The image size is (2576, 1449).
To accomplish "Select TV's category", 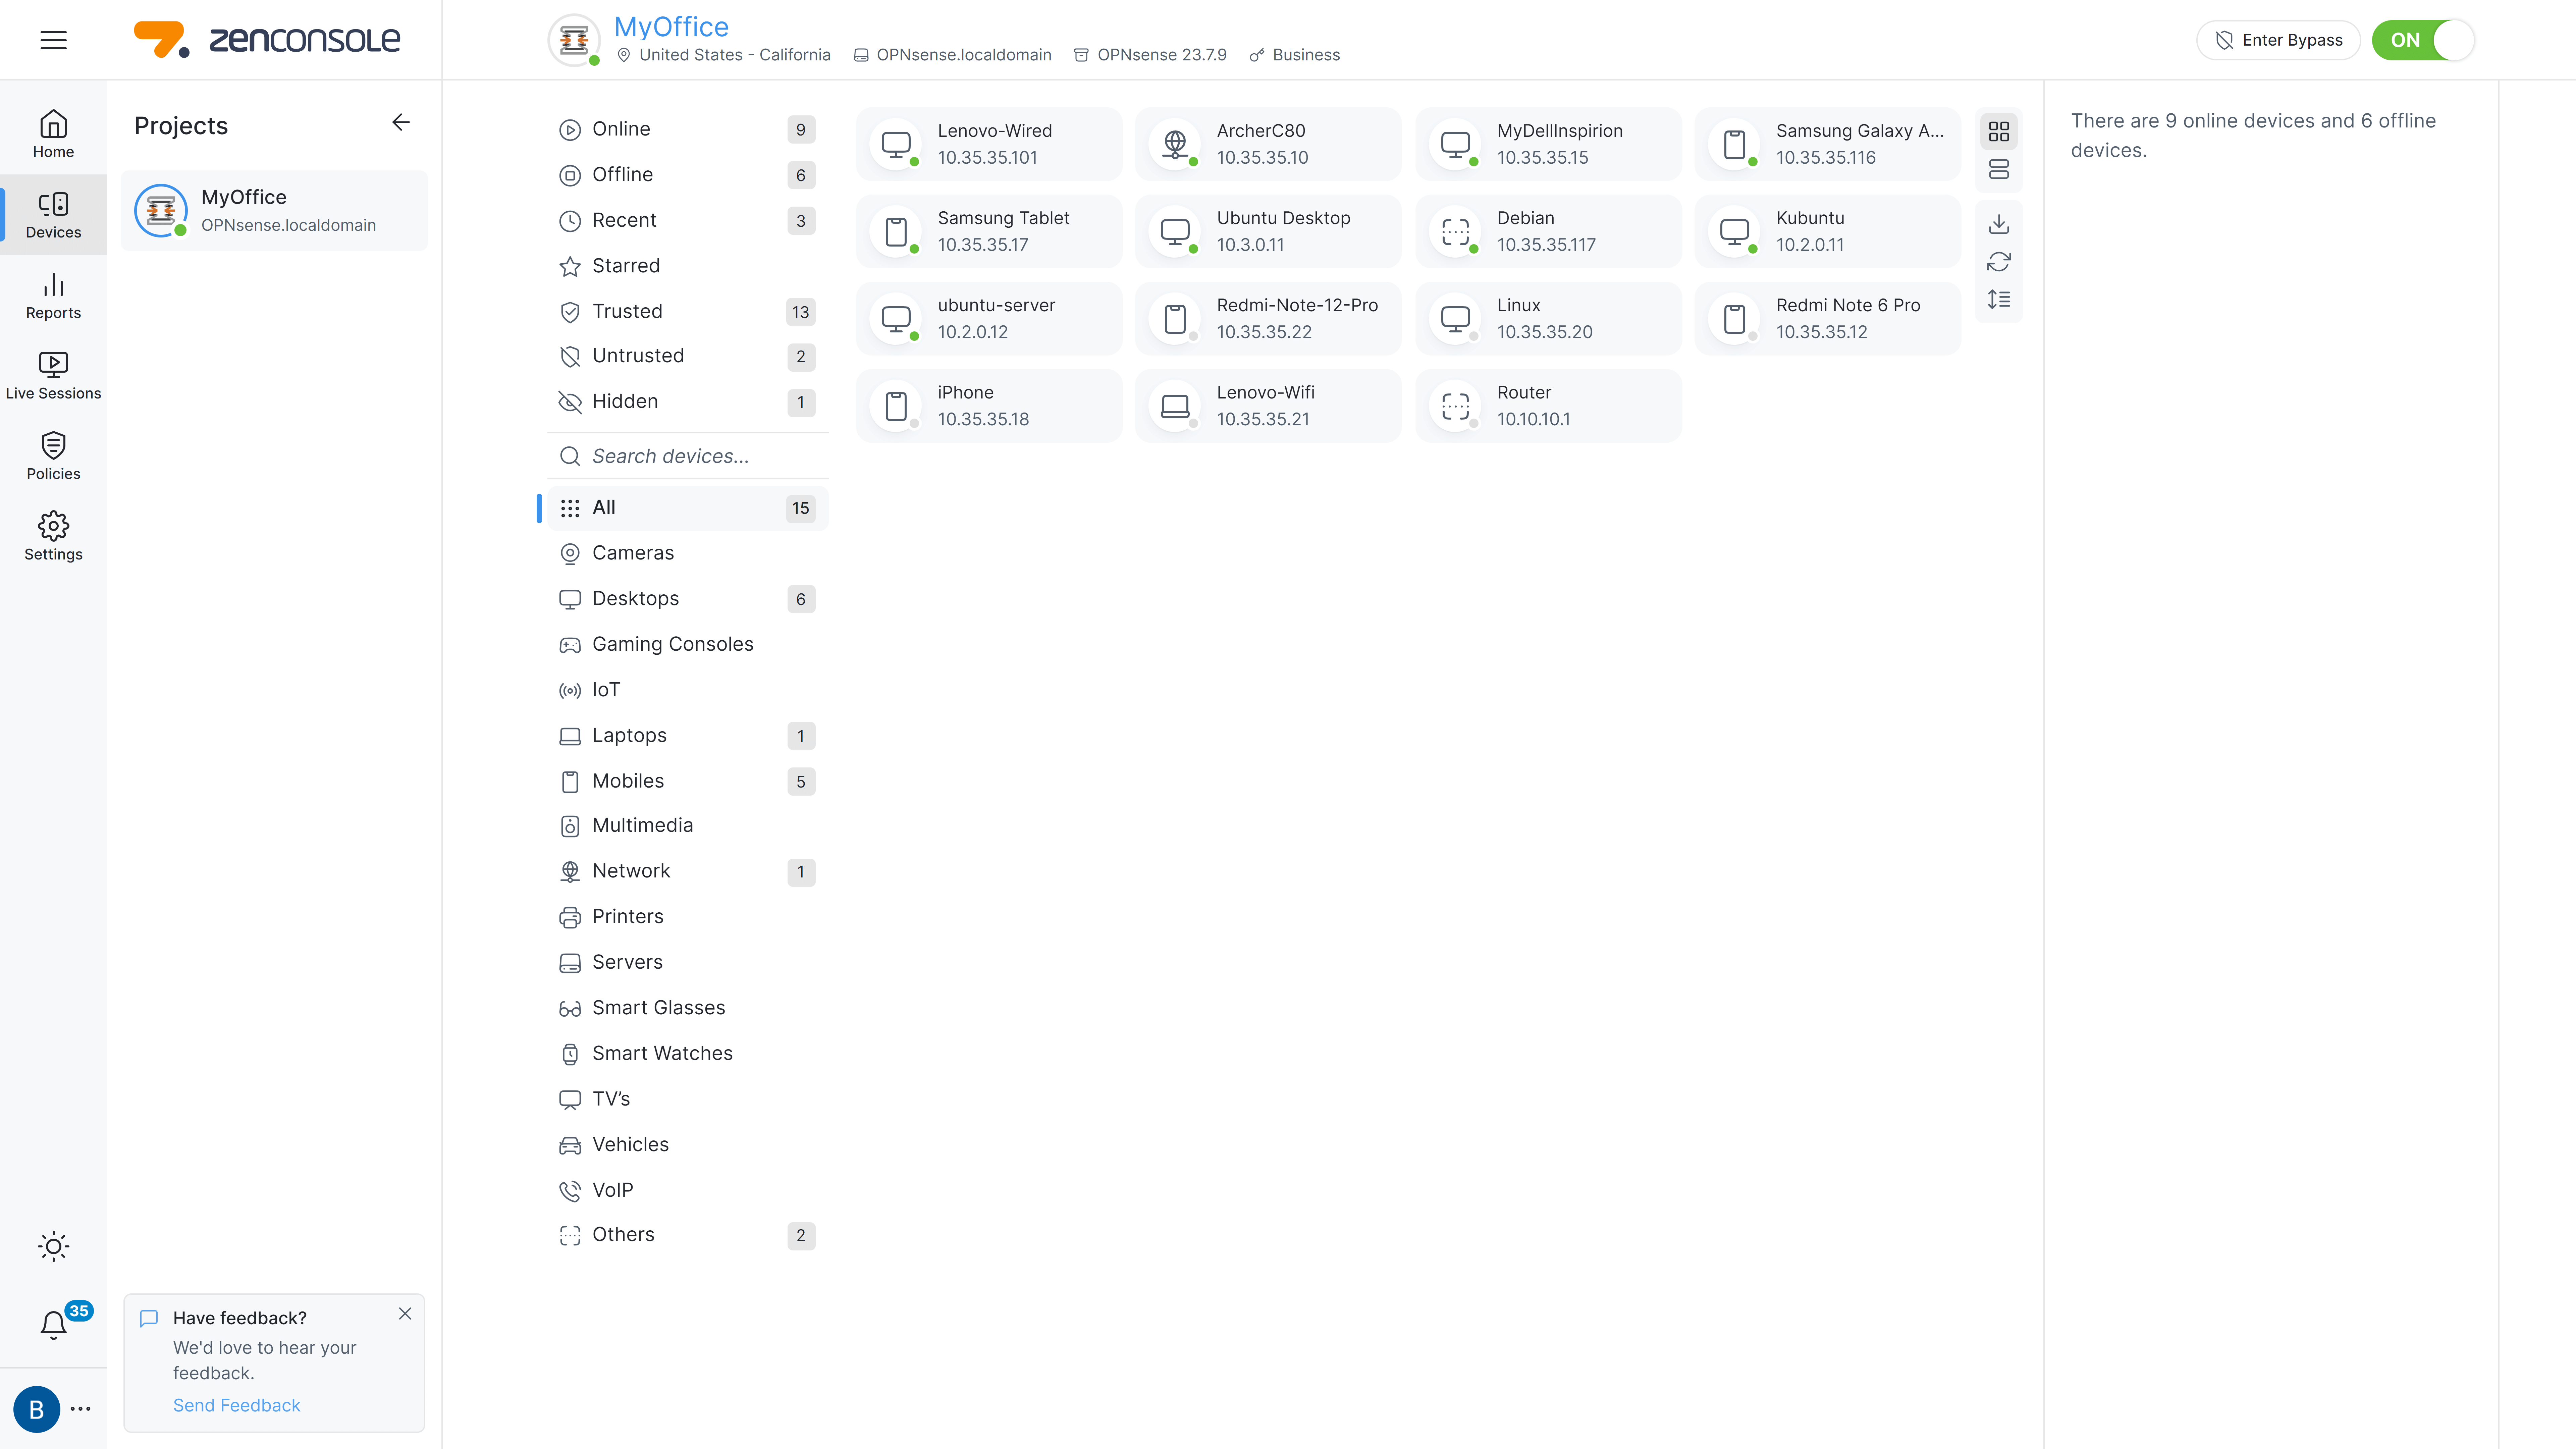I will pyautogui.click(x=688, y=1099).
